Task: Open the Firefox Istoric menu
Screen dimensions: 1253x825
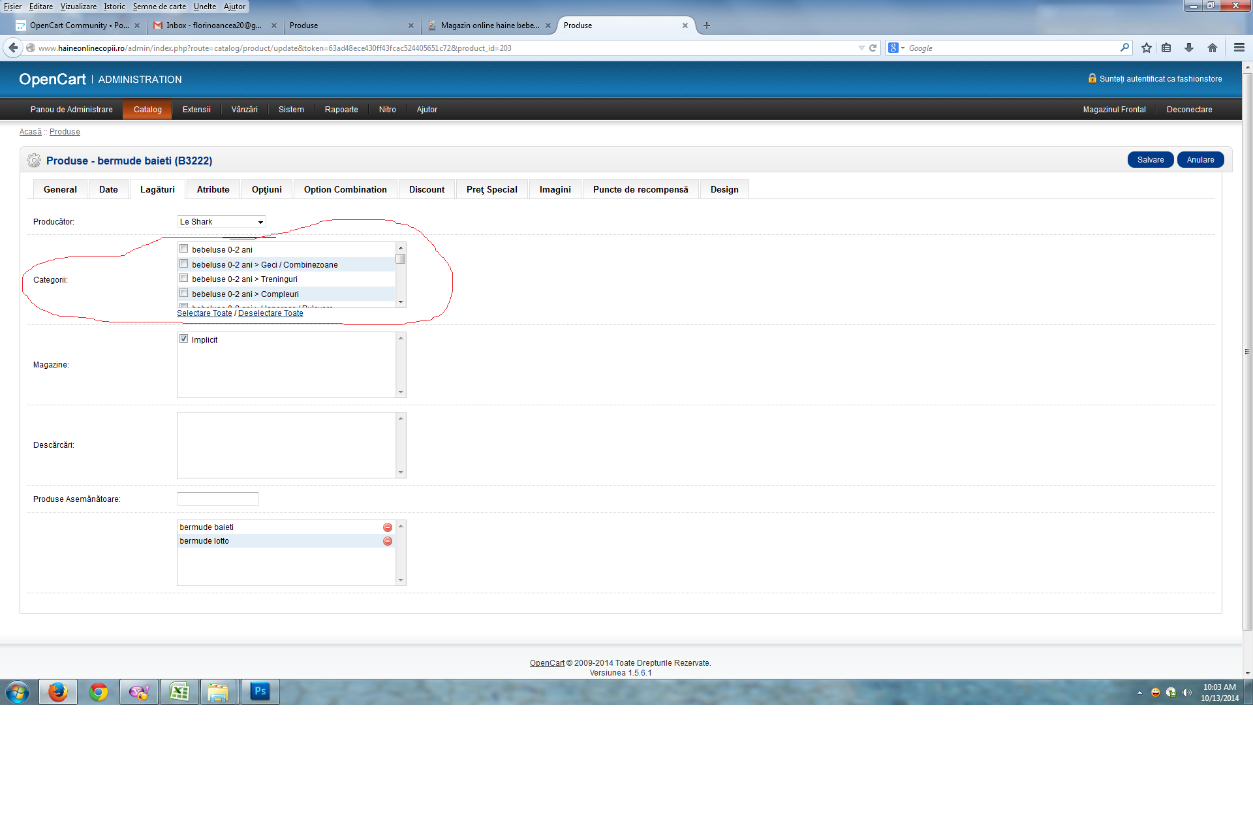Action: 114,7
